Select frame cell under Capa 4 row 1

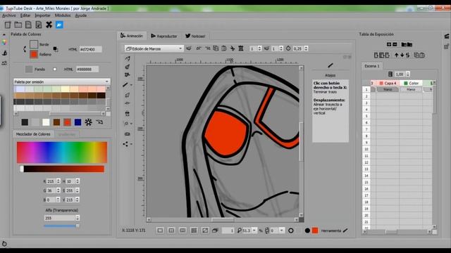[387, 89]
